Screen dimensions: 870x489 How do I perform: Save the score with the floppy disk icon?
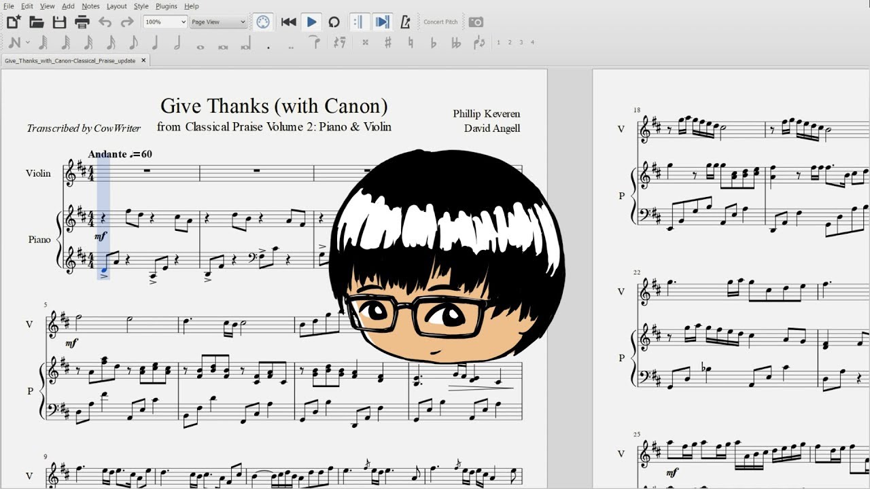(x=60, y=22)
